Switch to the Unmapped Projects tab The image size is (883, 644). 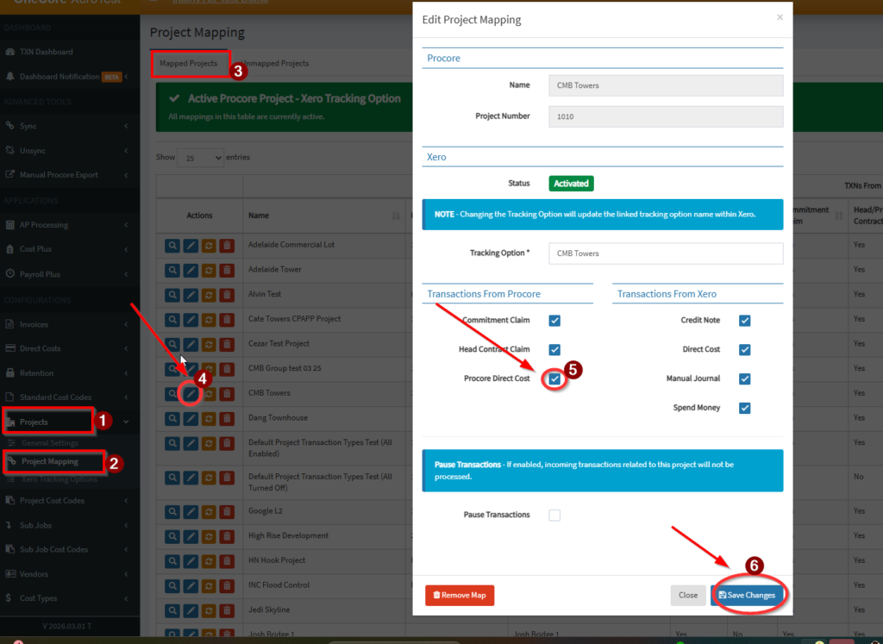pyautogui.click(x=275, y=64)
